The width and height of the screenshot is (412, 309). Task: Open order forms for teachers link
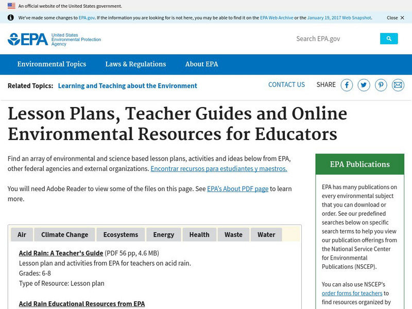tap(352, 293)
